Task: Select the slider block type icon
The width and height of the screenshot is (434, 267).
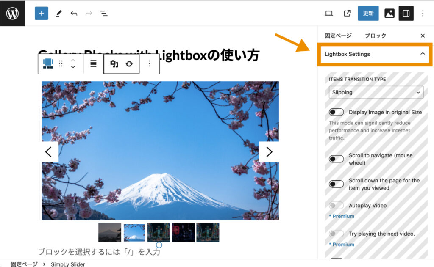Action: 48,63
